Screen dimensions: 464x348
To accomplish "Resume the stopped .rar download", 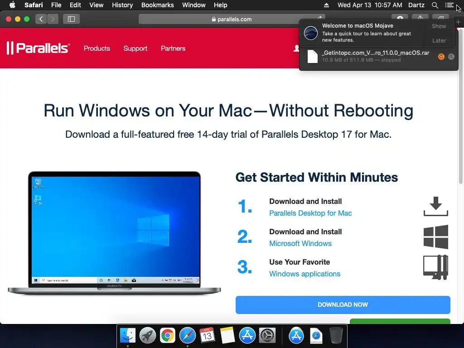I will [x=441, y=57].
